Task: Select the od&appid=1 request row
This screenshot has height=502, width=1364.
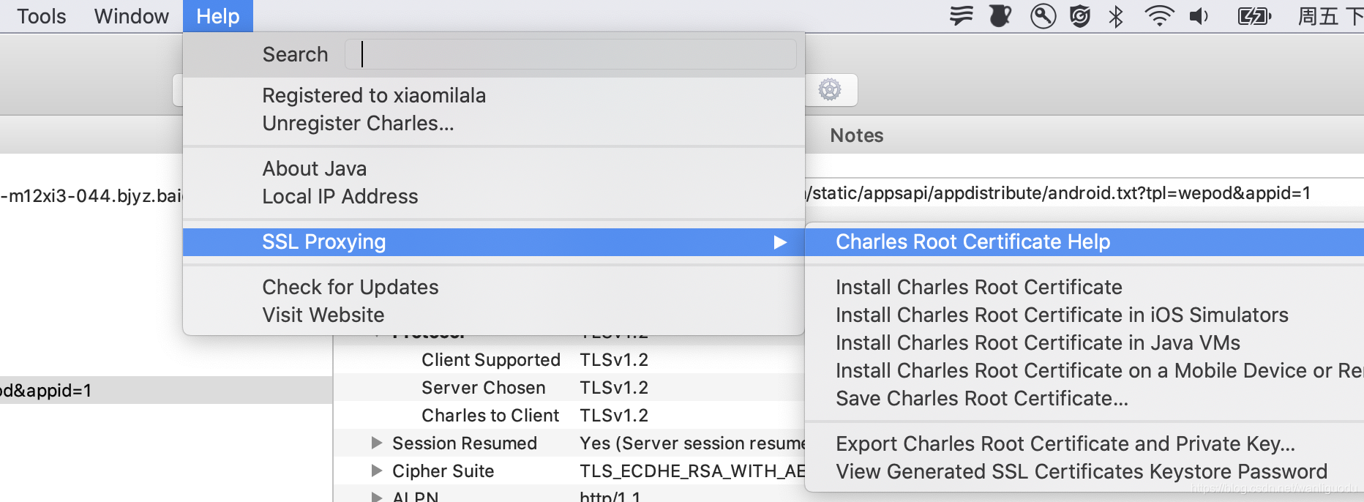Action: 166,390
